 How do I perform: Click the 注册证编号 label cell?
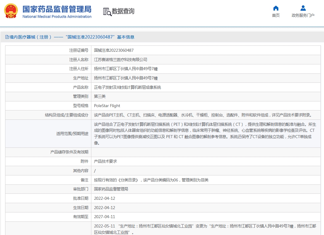[x=48, y=50]
